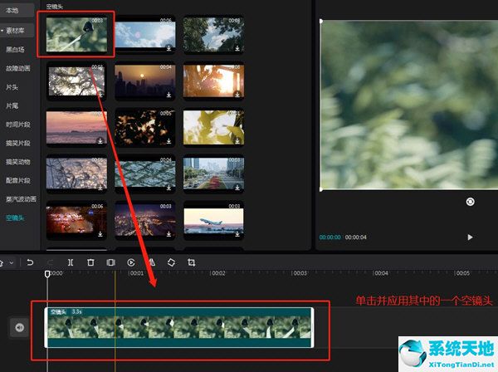The width and height of the screenshot is (498, 372).
Task: Download the airplane takeoff clip
Action: tap(237, 234)
